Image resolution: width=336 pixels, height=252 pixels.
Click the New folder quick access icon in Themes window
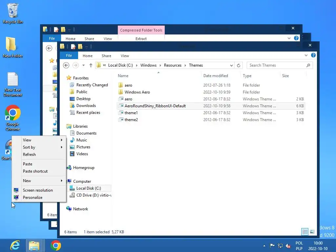[x=80, y=46]
